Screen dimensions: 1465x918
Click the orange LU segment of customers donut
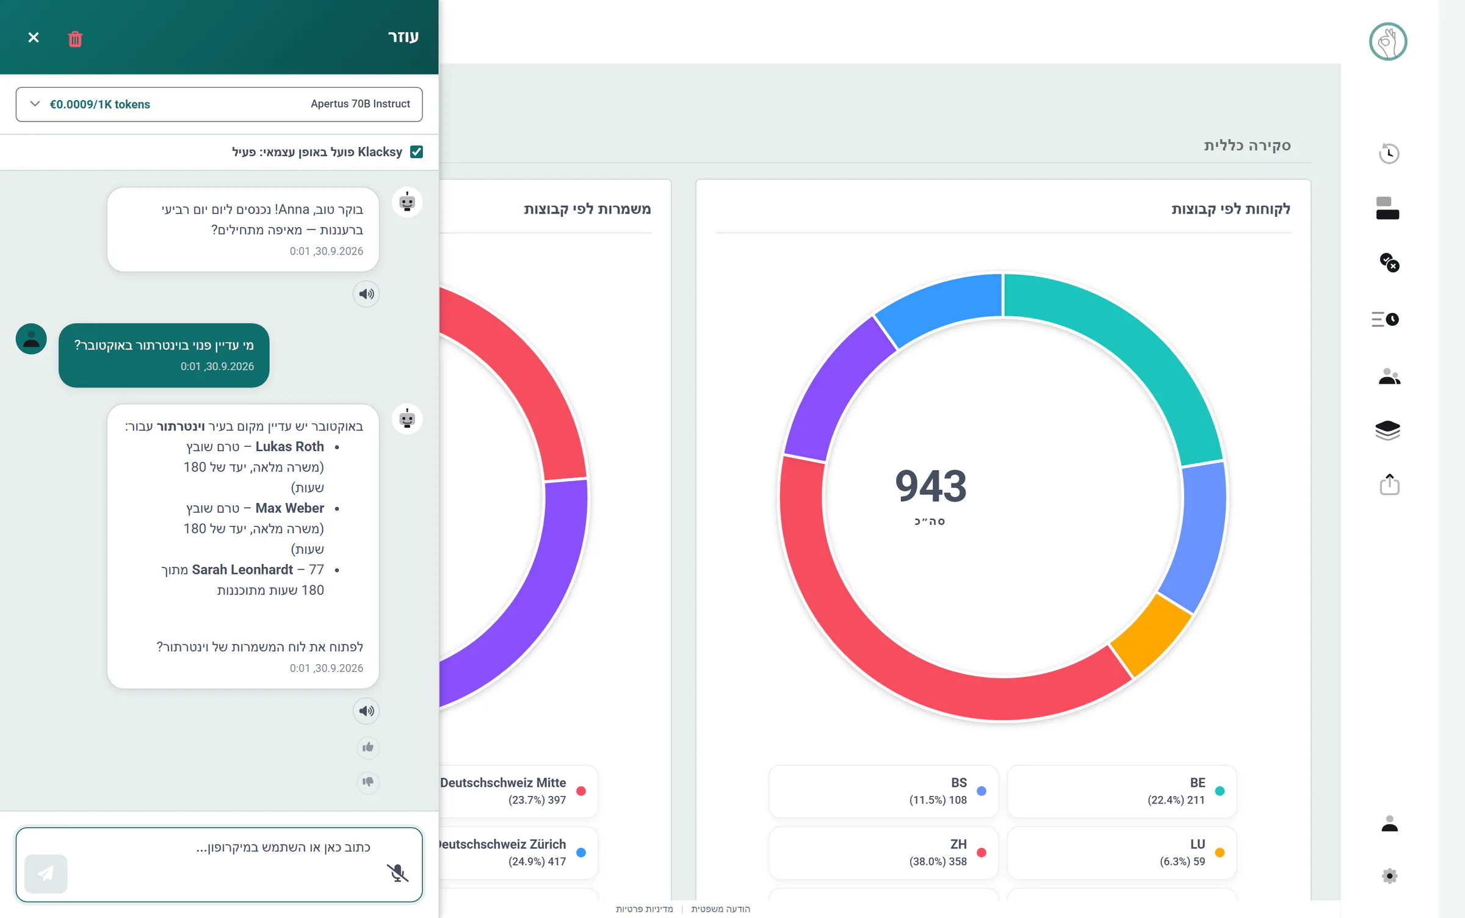1151,635
